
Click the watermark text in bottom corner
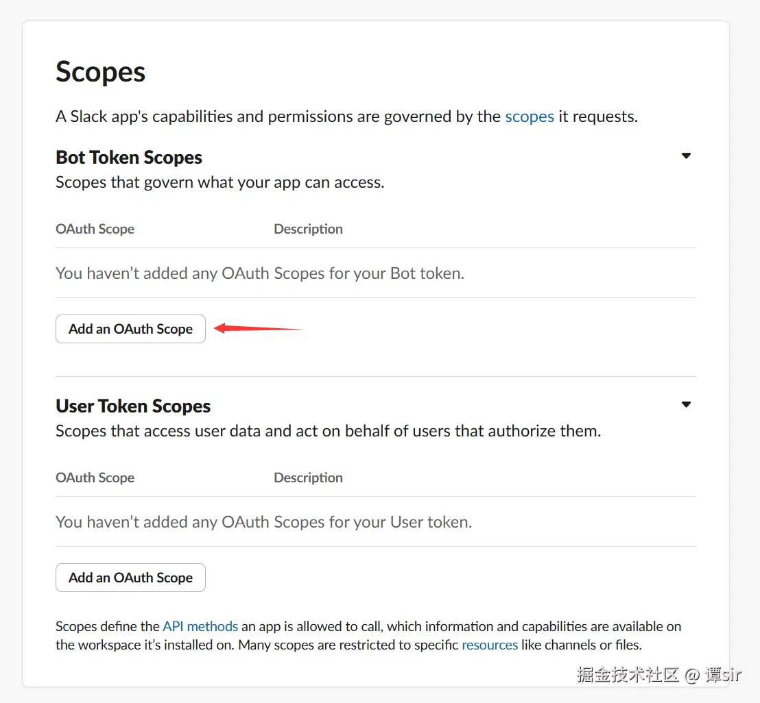(x=658, y=674)
